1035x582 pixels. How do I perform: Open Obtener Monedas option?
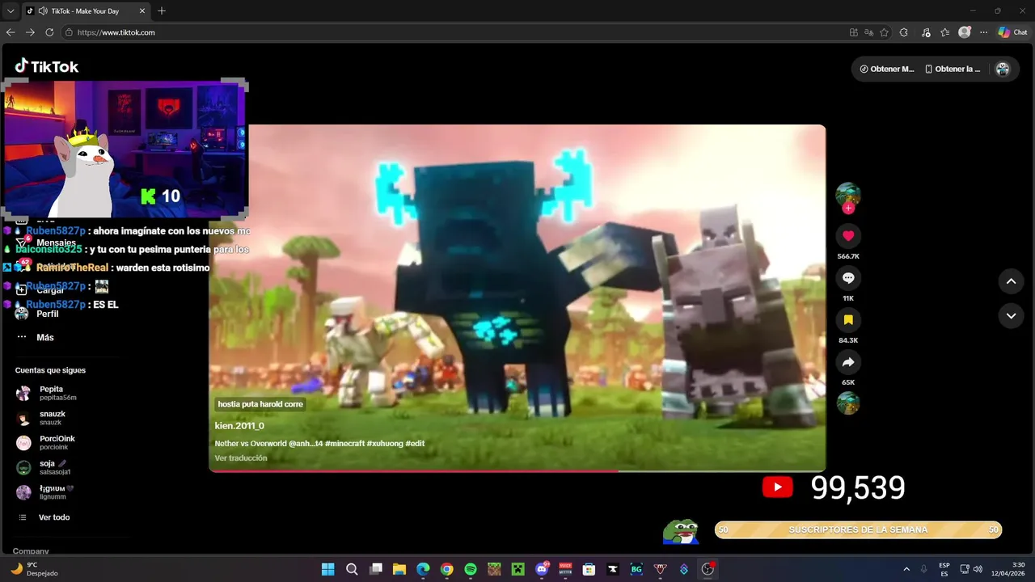pos(886,69)
